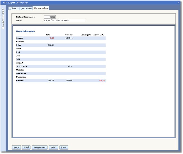Select the Januar row
Viewport: 183px width, 154px height.
tap(20, 38)
